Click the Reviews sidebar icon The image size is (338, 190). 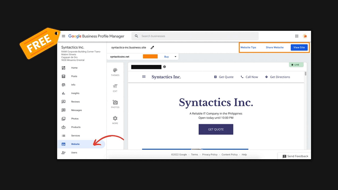pyautogui.click(x=63, y=102)
